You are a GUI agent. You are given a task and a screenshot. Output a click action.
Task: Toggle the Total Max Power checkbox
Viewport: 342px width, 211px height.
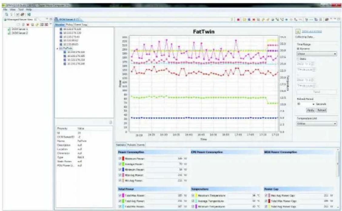(x=120, y=196)
